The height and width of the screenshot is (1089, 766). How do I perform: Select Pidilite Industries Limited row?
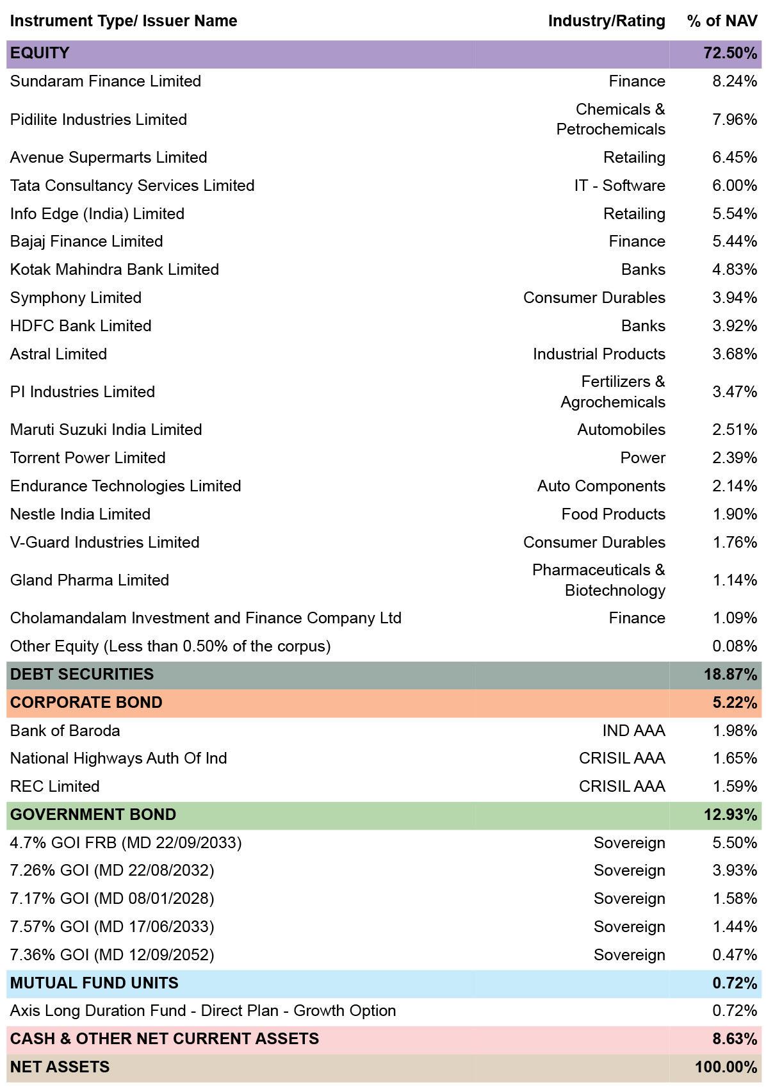click(384, 120)
